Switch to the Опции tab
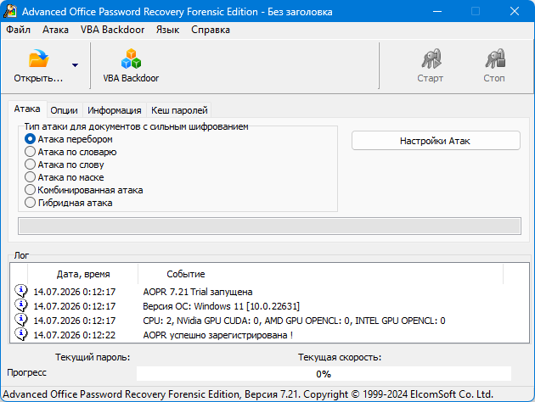The image size is (535, 402). click(65, 110)
